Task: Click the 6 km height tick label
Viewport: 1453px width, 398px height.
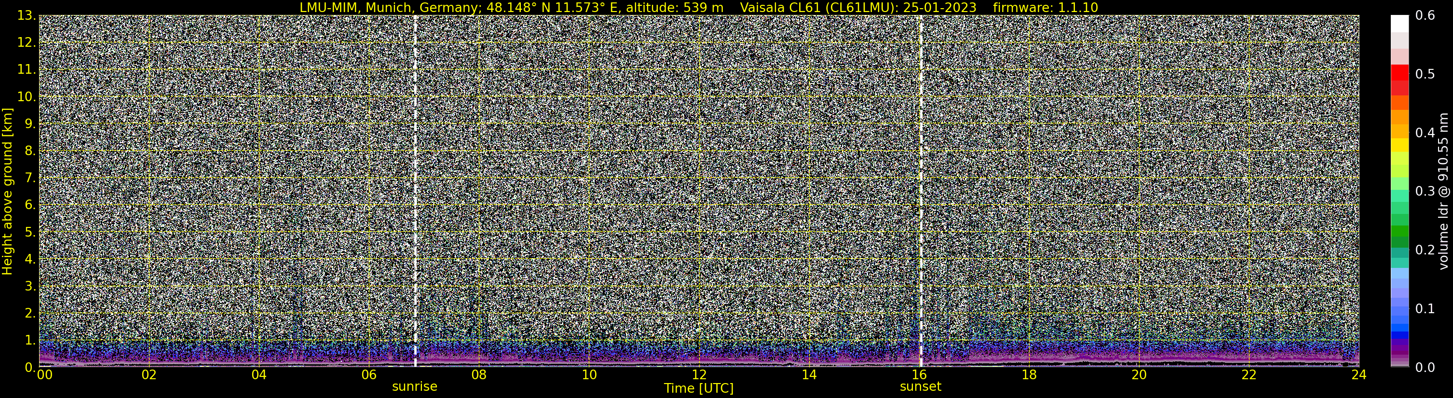Action: (x=30, y=205)
